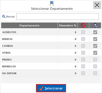The height and width of the screenshot is (93, 102).
Task: Click the Seleccionar button
Action: click(x=51, y=88)
